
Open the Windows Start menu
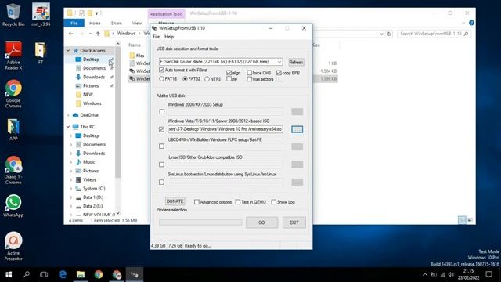[9, 274]
